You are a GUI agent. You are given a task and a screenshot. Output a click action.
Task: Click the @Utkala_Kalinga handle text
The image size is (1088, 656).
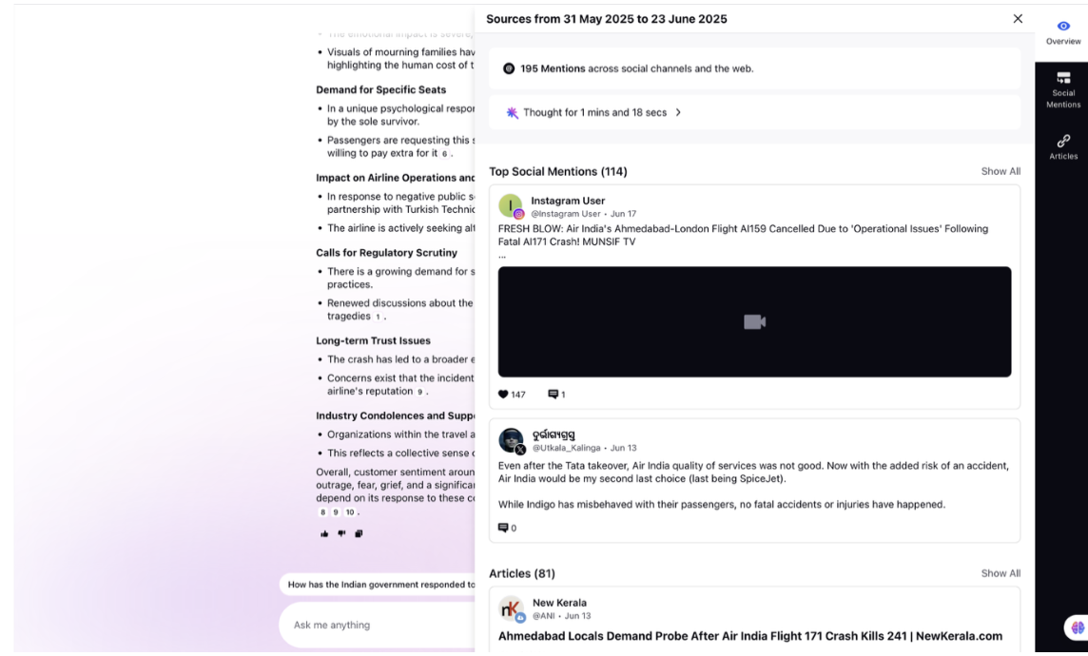pos(566,448)
